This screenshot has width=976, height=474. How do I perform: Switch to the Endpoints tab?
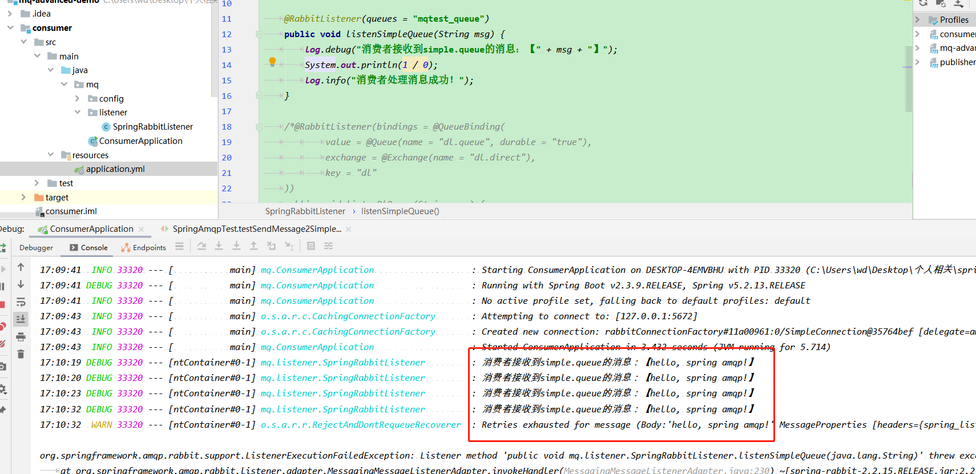coord(143,247)
